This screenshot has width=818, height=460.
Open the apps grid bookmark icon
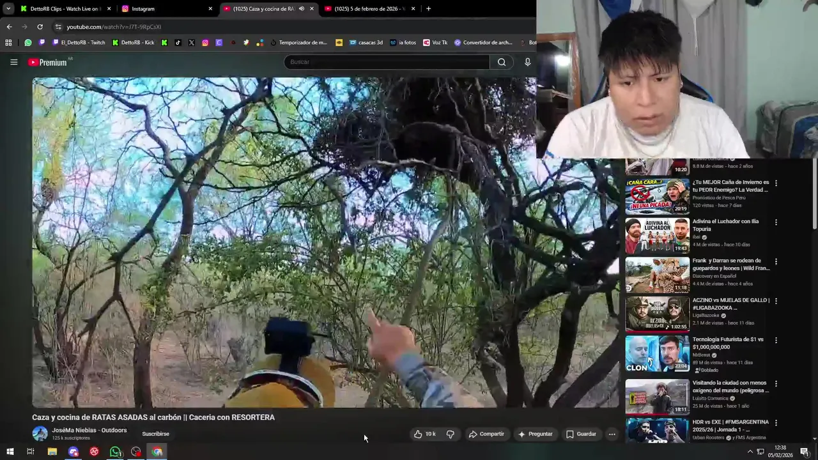click(8, 43)
